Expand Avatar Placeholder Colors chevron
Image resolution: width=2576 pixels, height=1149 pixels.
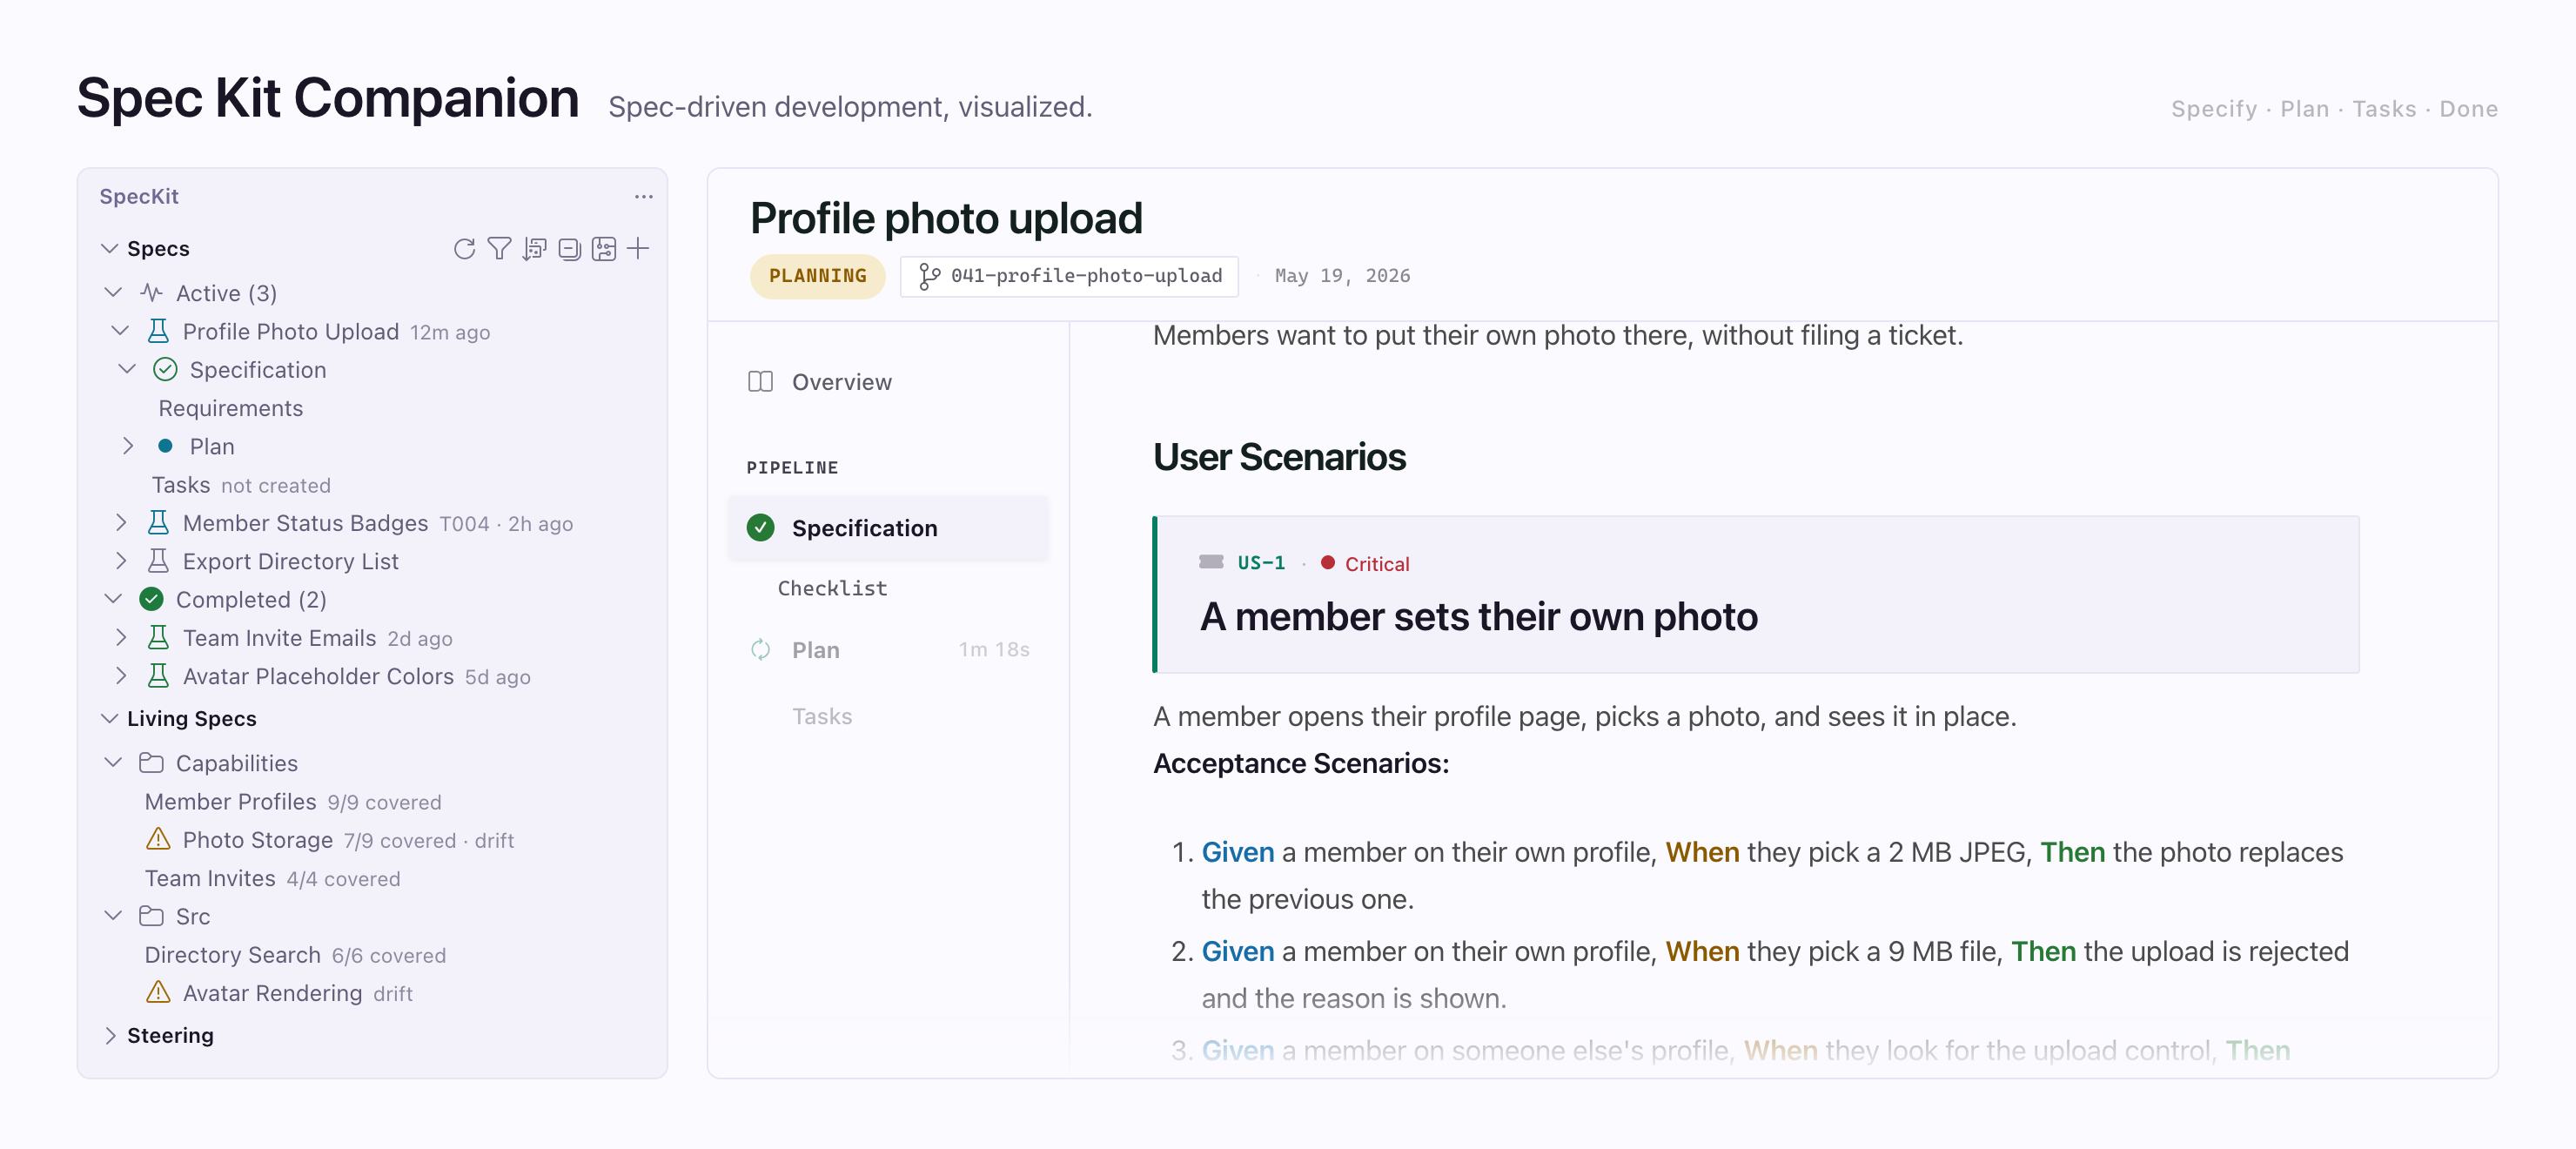[121, 676]
